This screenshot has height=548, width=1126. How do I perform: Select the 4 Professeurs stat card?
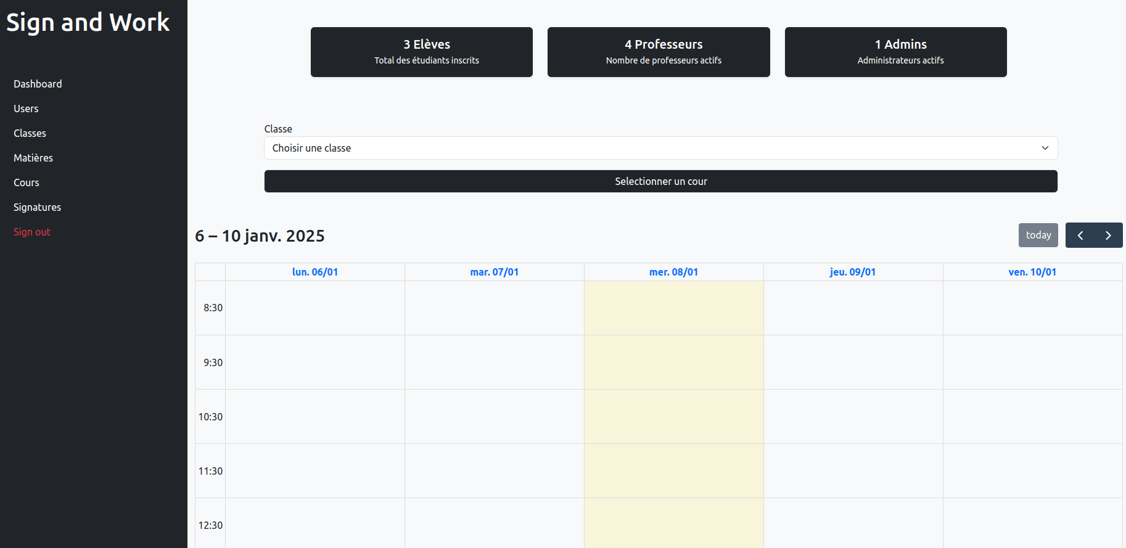pyautogui.click(x=658, y=52)
